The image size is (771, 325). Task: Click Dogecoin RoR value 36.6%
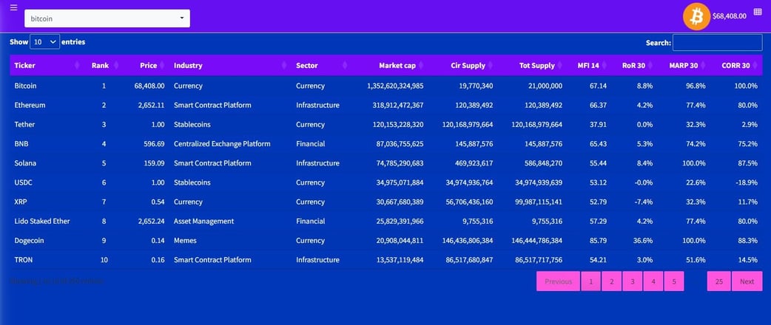[x=643, y=241]
